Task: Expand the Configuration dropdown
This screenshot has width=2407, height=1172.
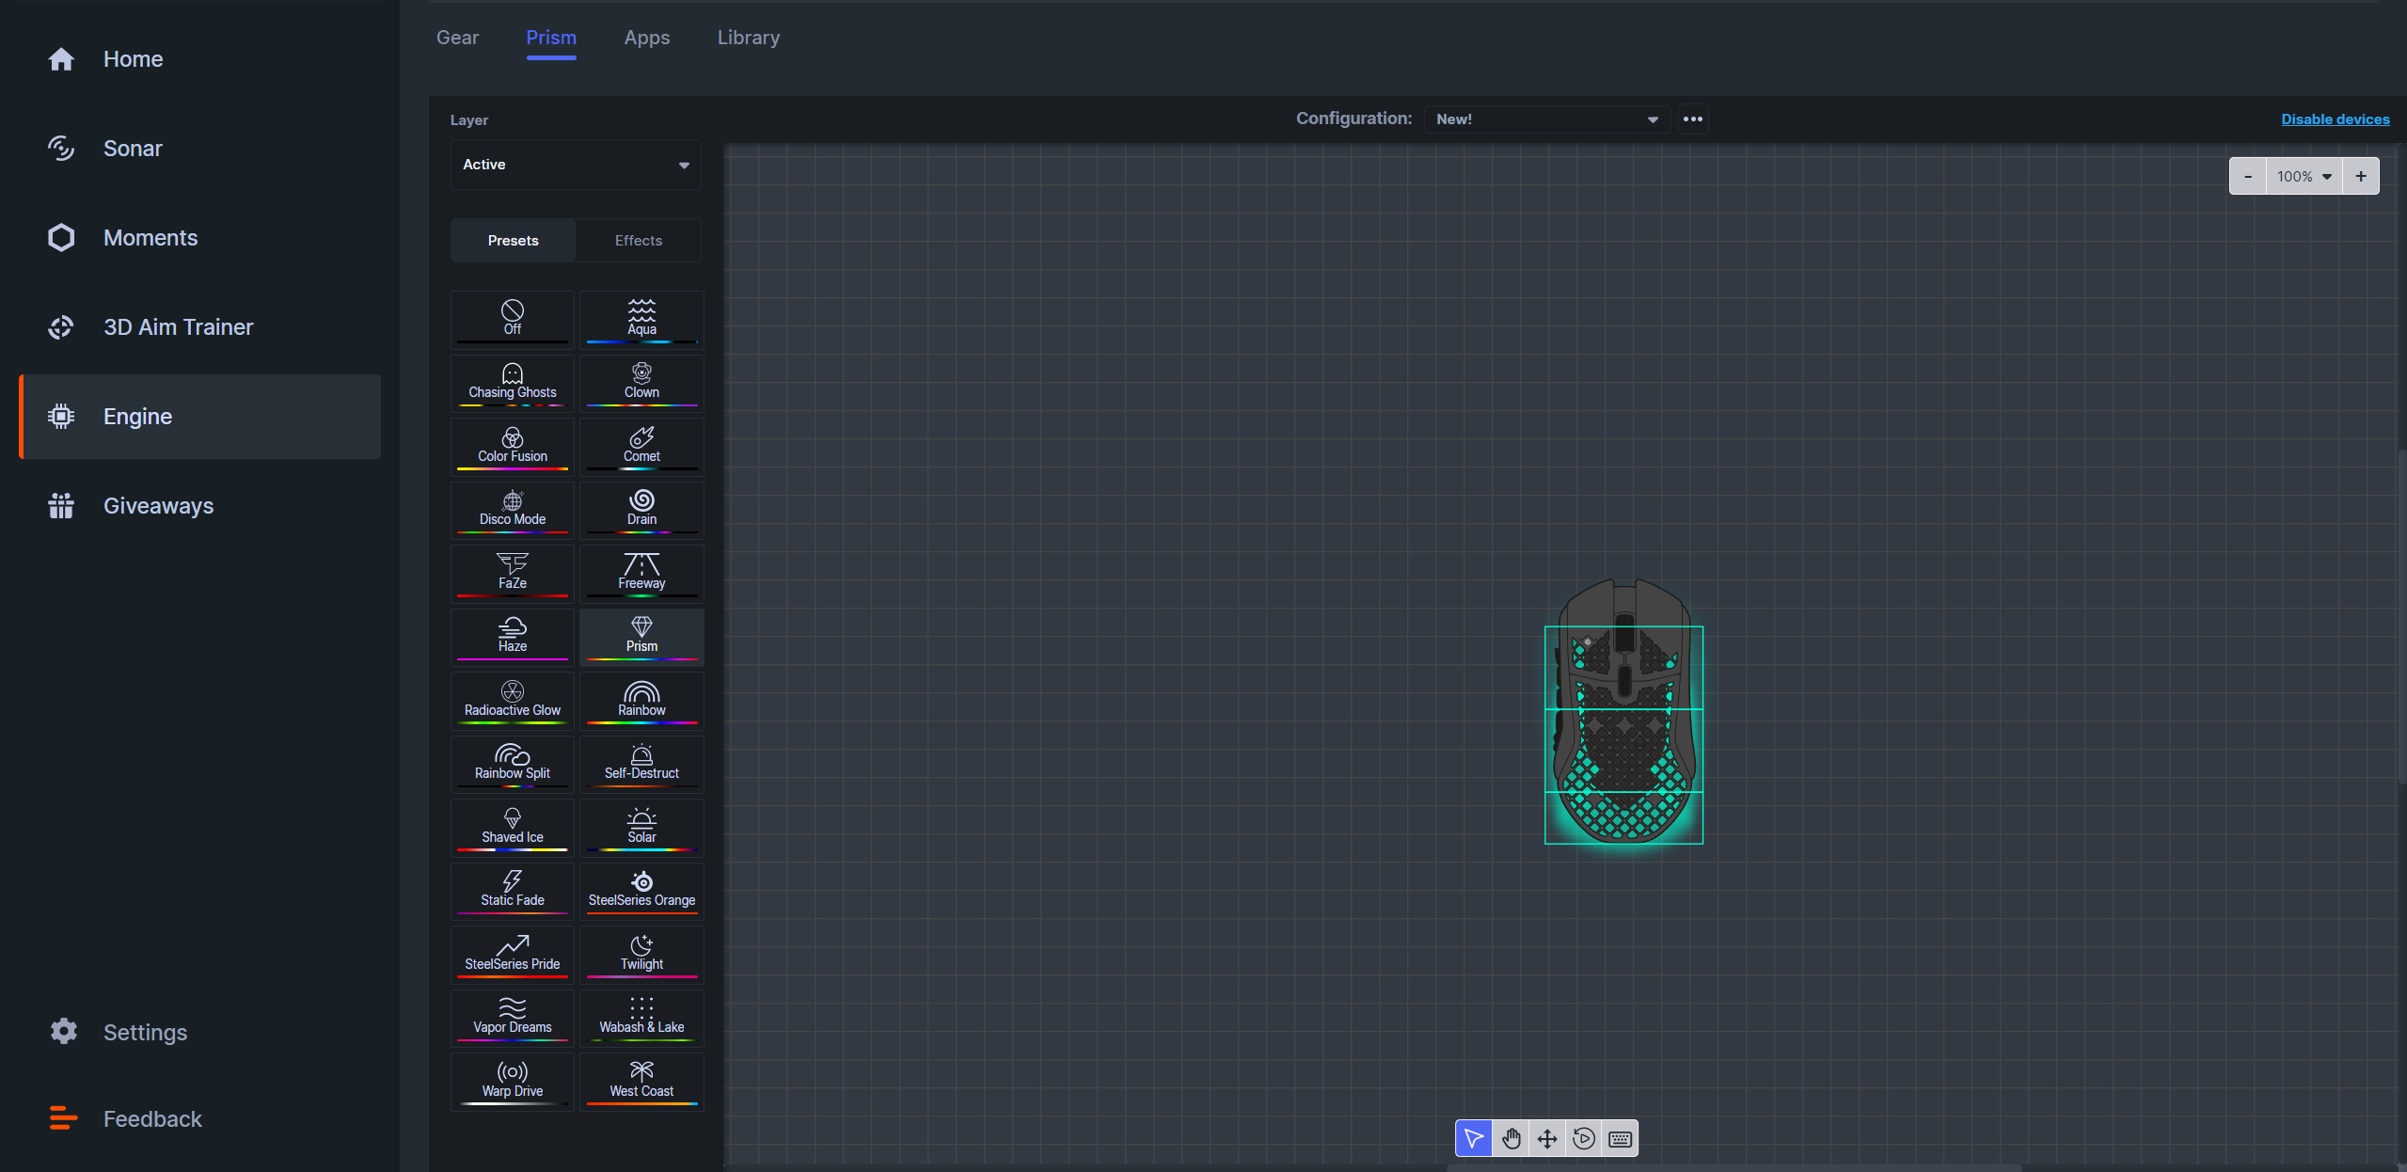Action: [x=1545, y=119]
